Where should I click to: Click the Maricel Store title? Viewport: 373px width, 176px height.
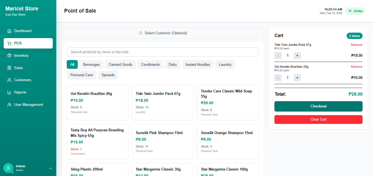(x=22, y=9)
